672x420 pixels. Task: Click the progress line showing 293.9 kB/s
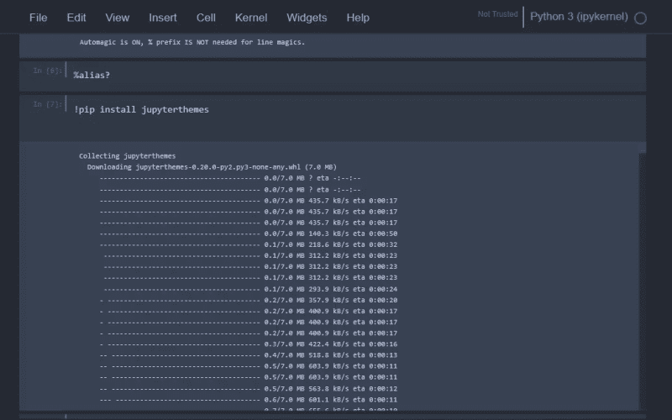250,289
